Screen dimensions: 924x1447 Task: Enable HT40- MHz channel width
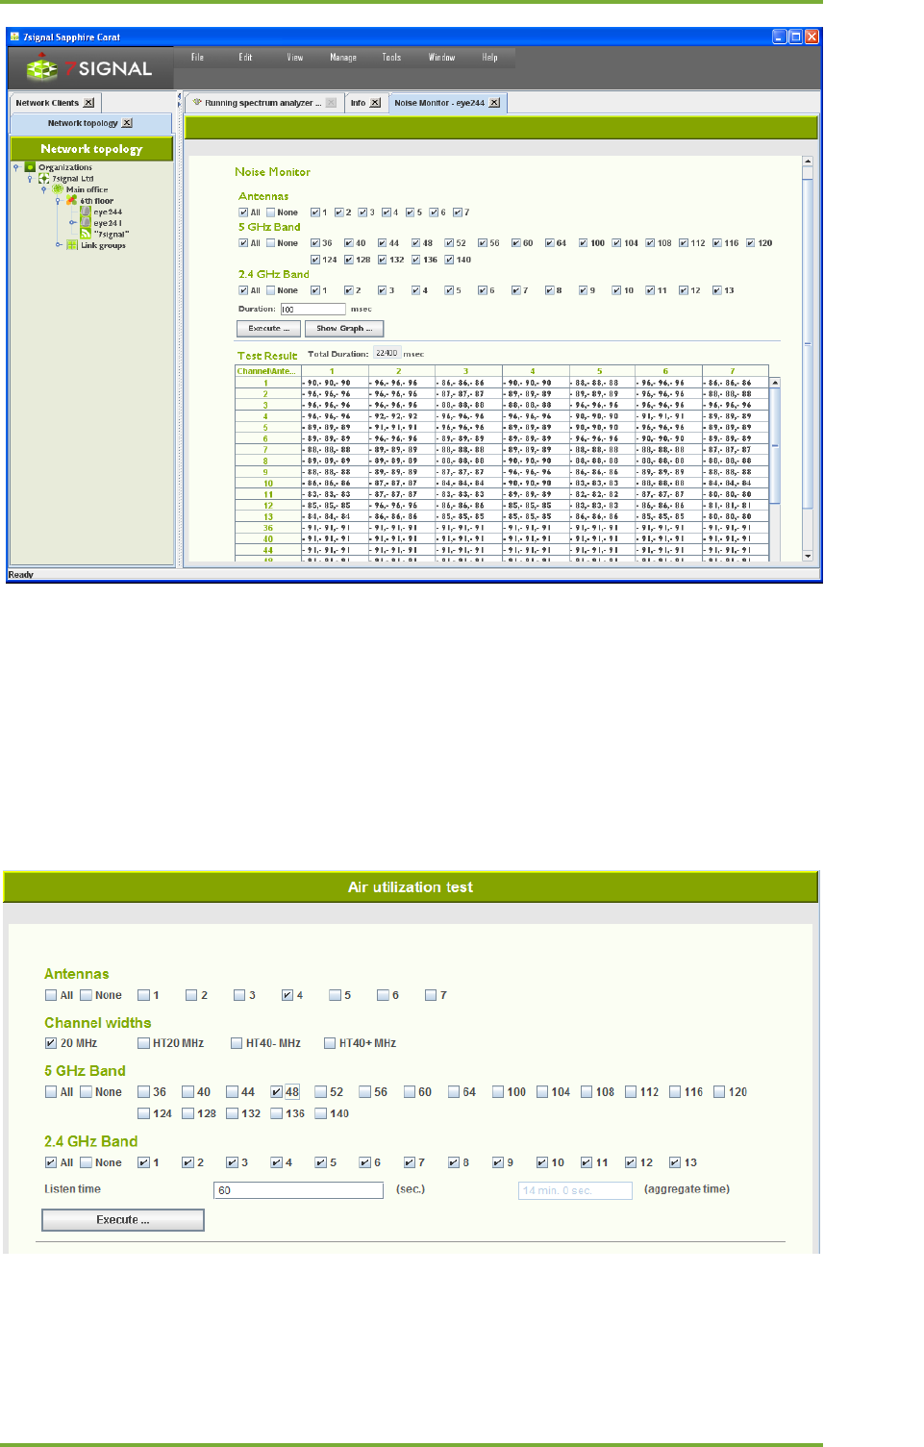pyautogui.click(x=237, y=1043)
